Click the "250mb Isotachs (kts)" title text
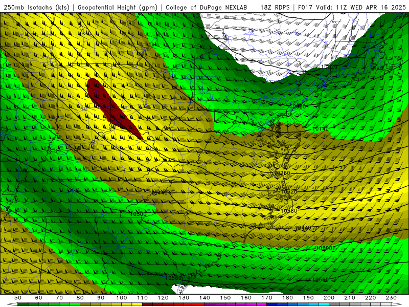Image resolution: width=409 pixels, height=307 pixels. tap(37, 7)
